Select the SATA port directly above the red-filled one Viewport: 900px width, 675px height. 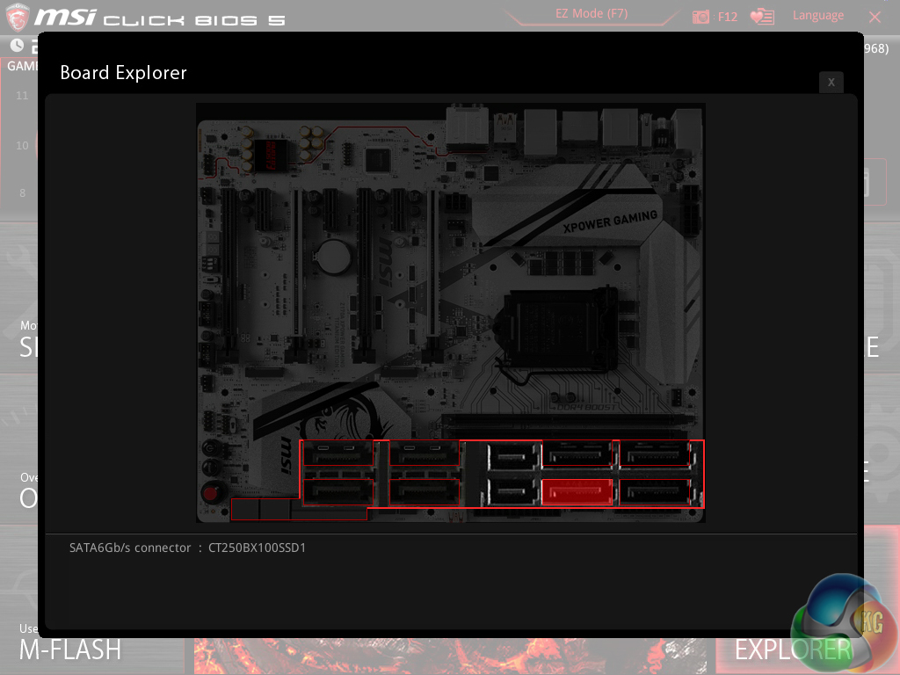(577, 454)
